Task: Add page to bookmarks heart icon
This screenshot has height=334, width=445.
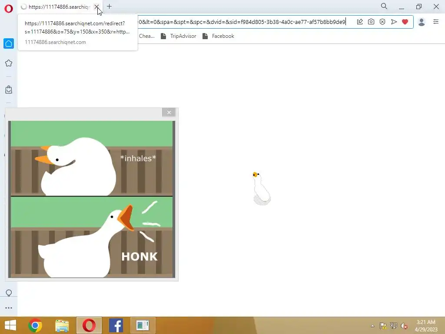Action: pos(405,22)
